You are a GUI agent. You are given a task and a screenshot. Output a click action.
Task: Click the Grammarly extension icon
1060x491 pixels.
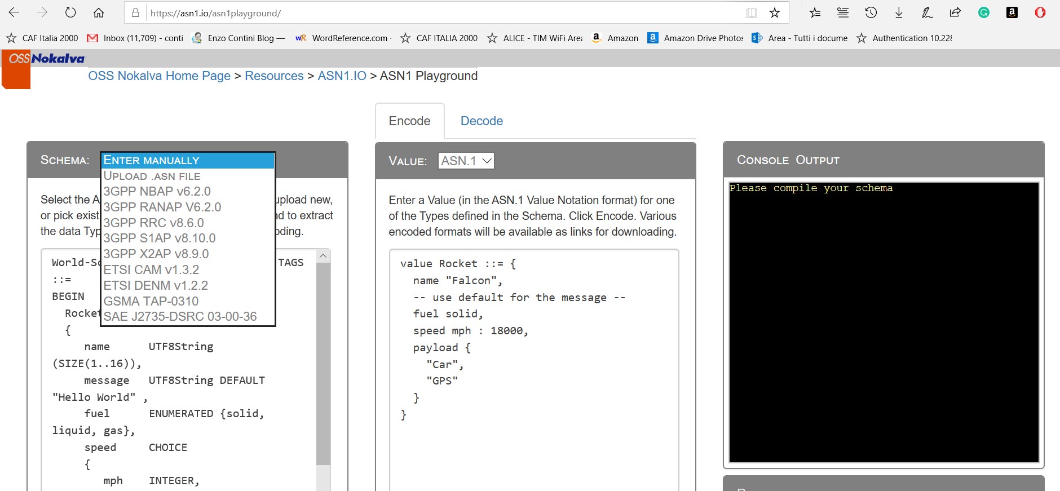pos(983,12)
